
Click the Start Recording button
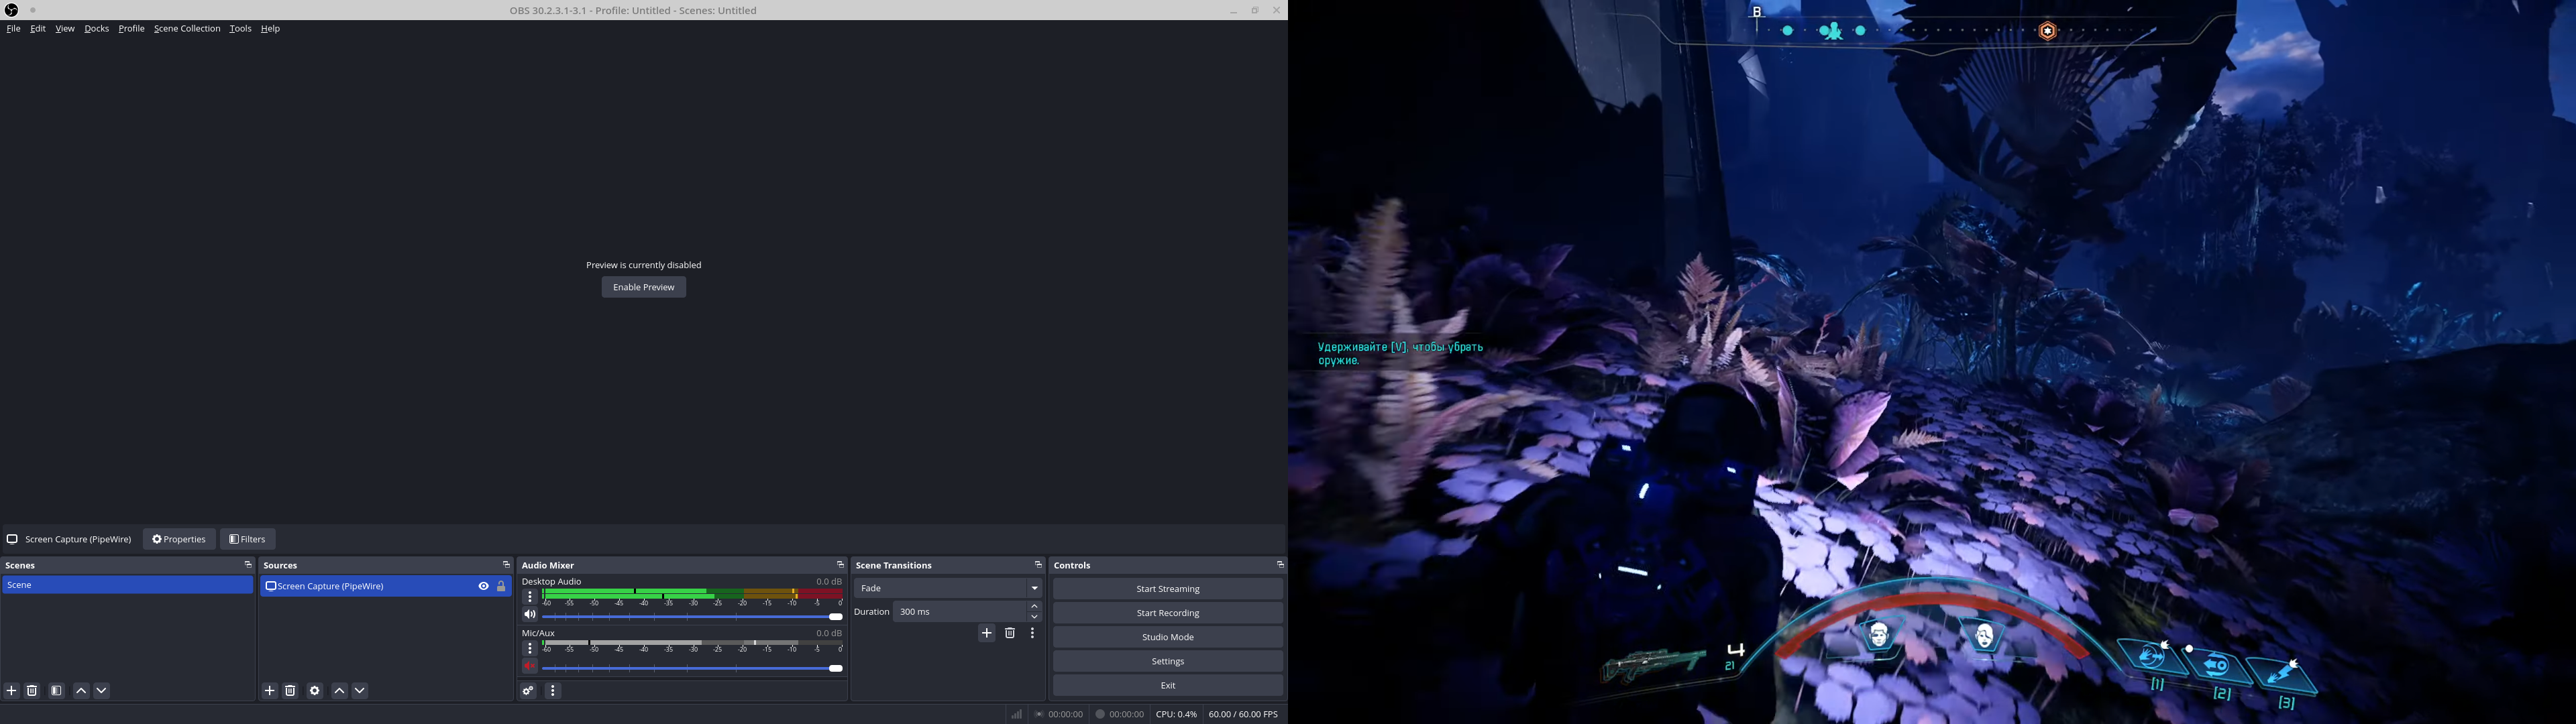pos(1167,613)
